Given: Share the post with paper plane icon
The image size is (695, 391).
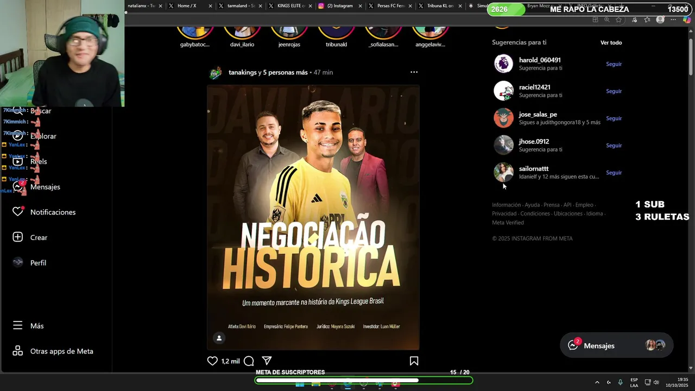Looking at the screenshot, I should (x=267, y=361).
